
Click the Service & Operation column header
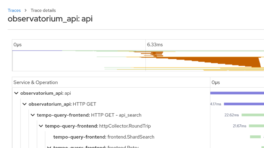click(x=36, y=82)
